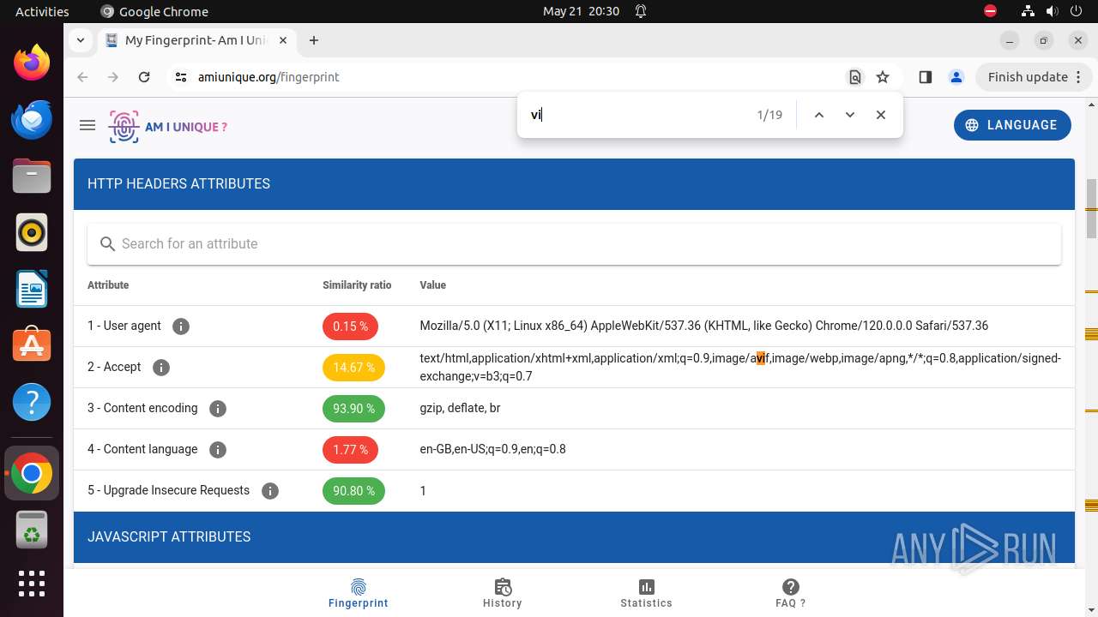Screen dimensions: 1098x617
Task: Focus the Search for an attribute field
Action: tap(574, 244)
